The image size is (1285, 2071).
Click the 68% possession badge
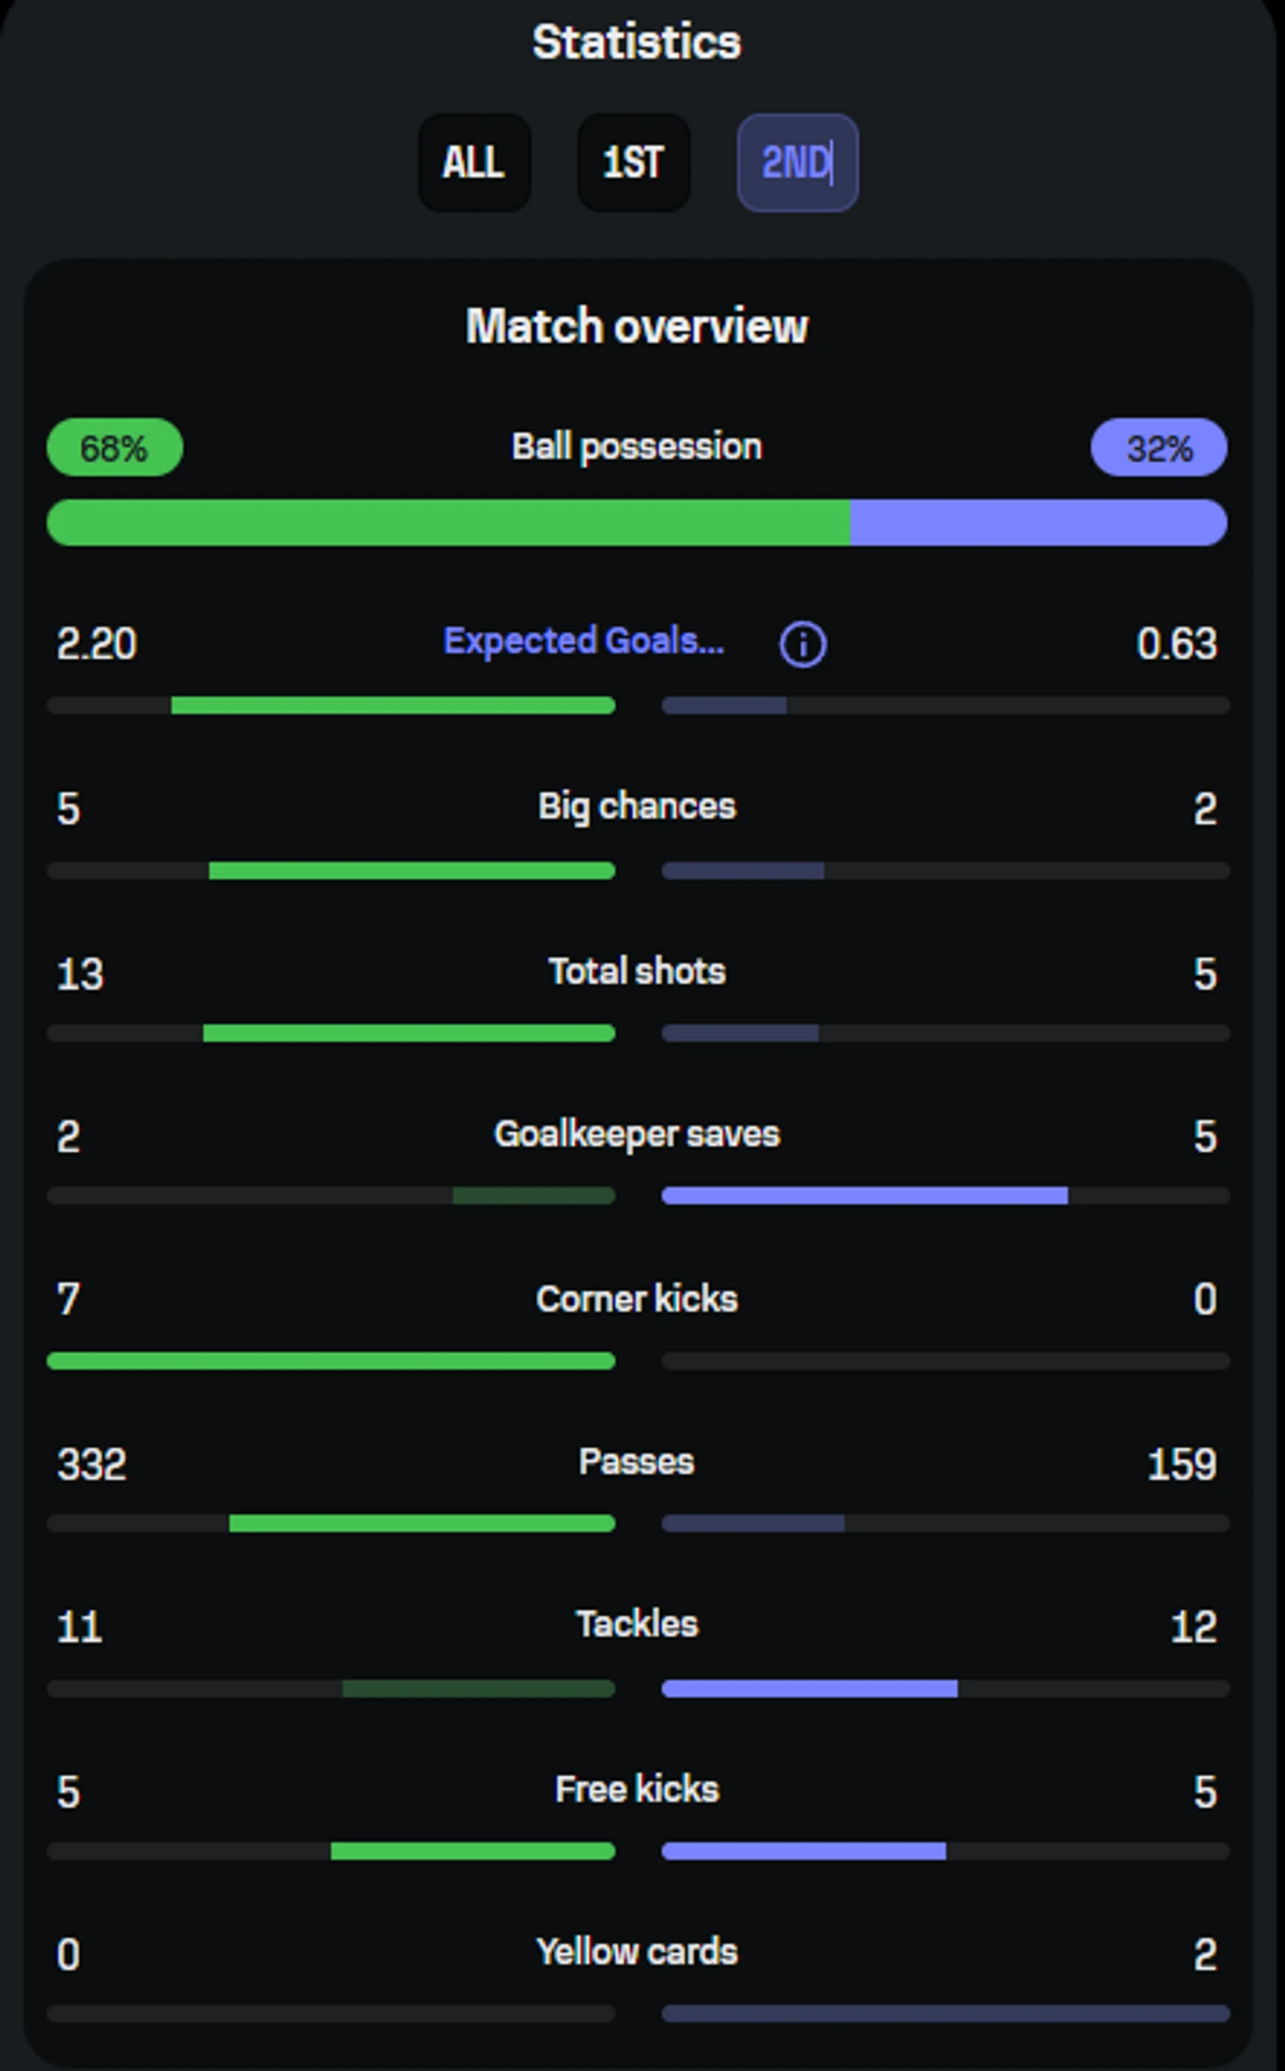(x=114, y=448)
